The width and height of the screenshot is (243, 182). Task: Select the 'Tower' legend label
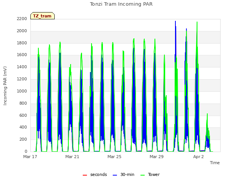pos(154,174)
